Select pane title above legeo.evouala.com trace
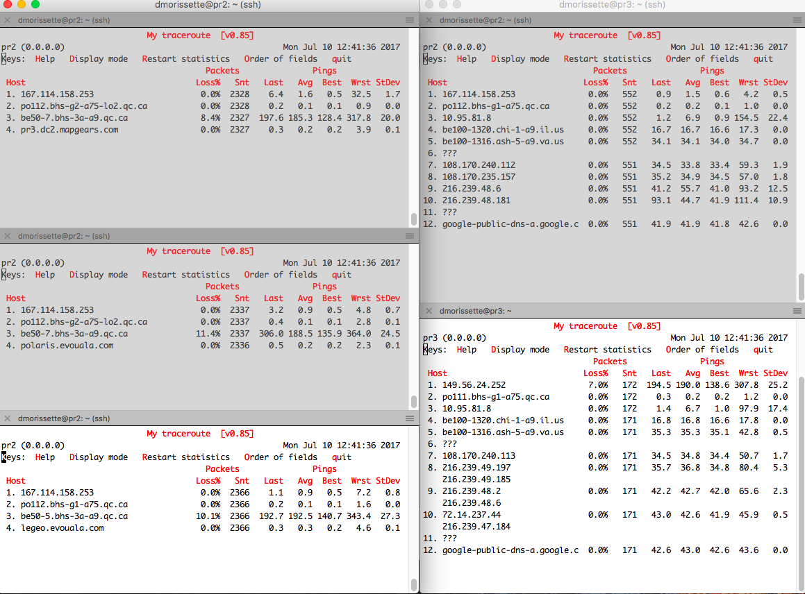This screenshot has height=594, width=805. 64,418
